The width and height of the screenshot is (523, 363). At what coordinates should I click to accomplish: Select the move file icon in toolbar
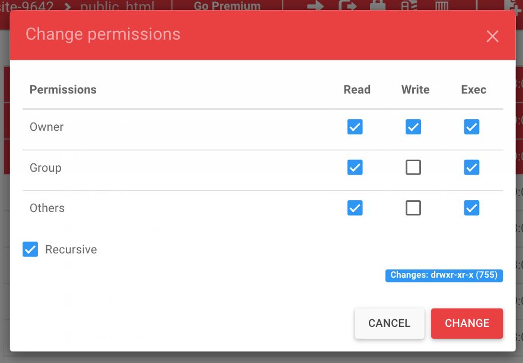(314, 5)
